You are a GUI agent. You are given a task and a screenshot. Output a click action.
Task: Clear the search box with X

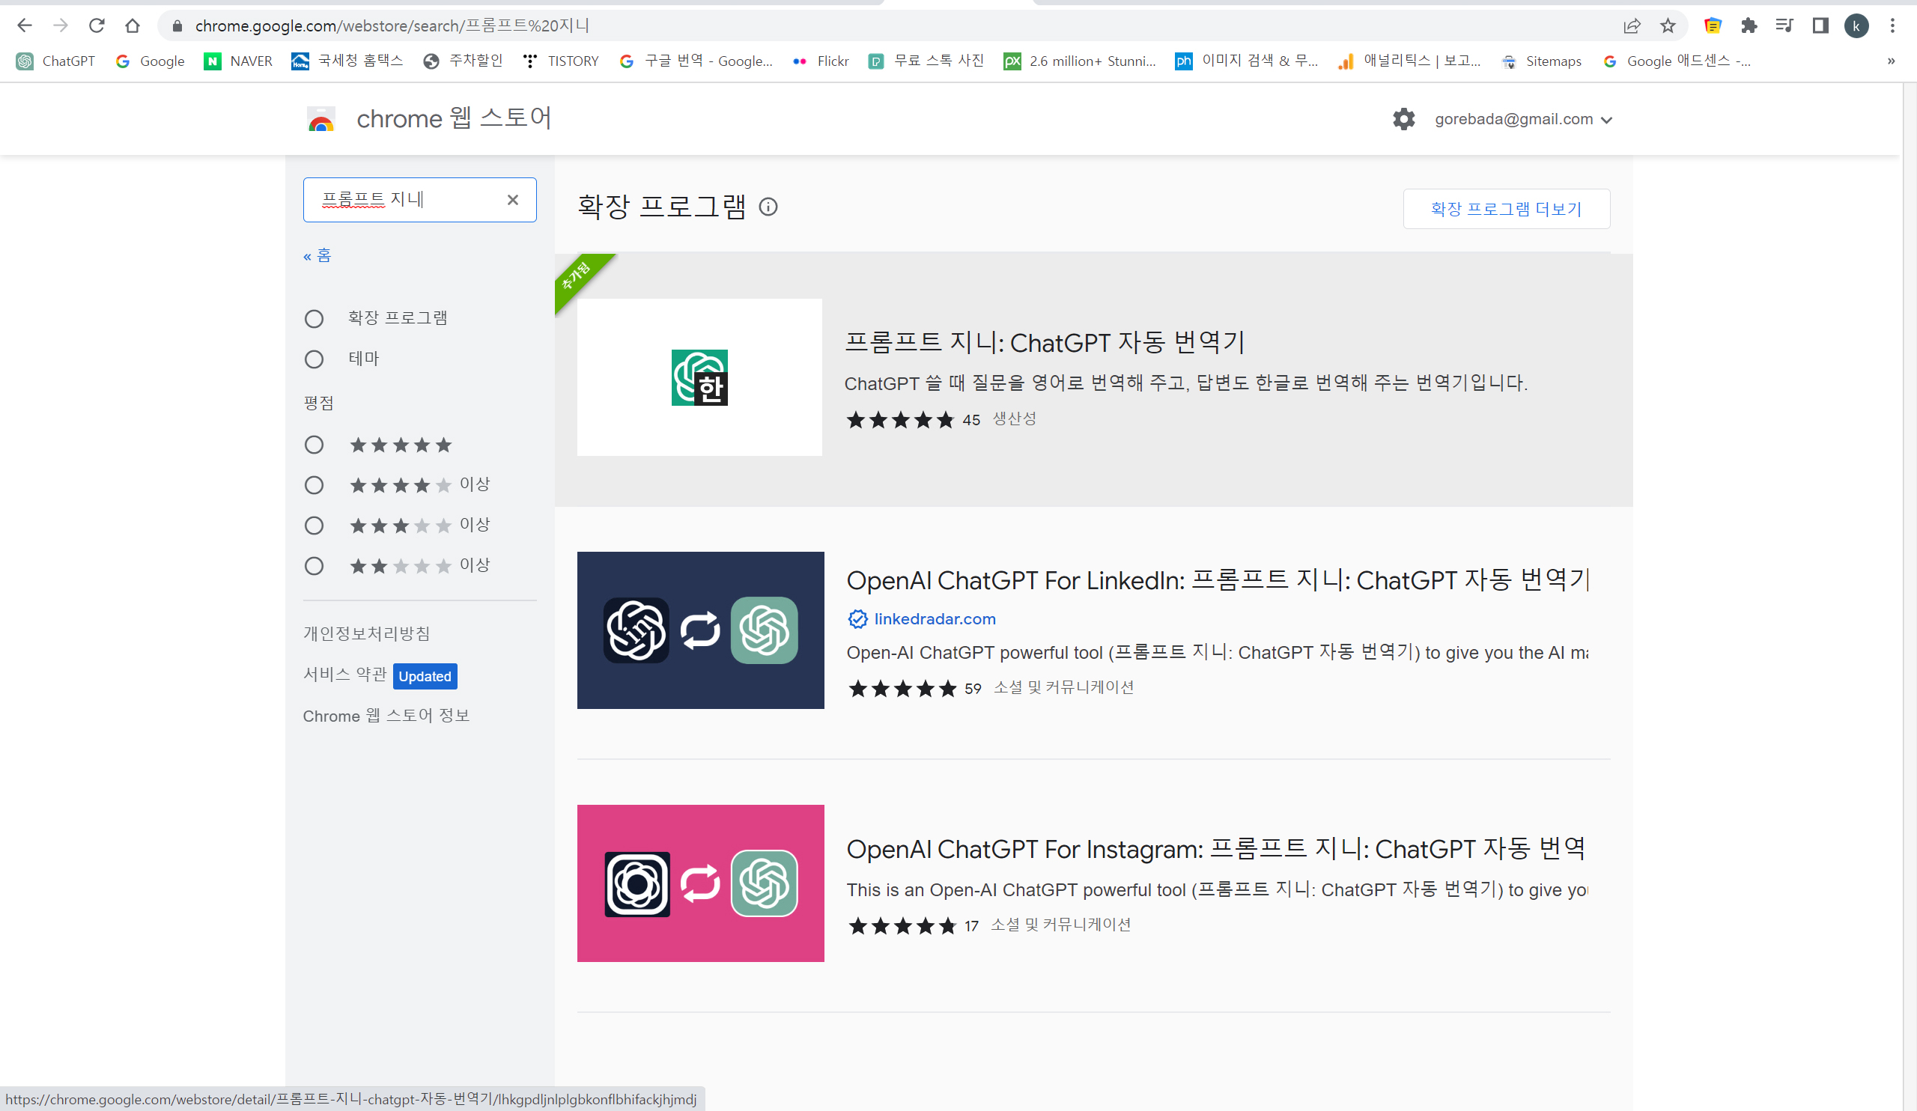click(x=513, y=199)
